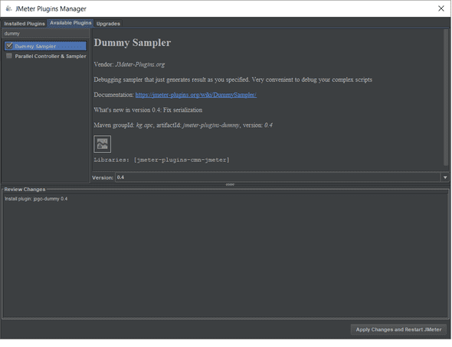Image resolution: width=452 pixels, height=347 pixels.
Task: Click Apply Changes and Restart JMeter
Action: pyautogui.click(x=398, y=329)
